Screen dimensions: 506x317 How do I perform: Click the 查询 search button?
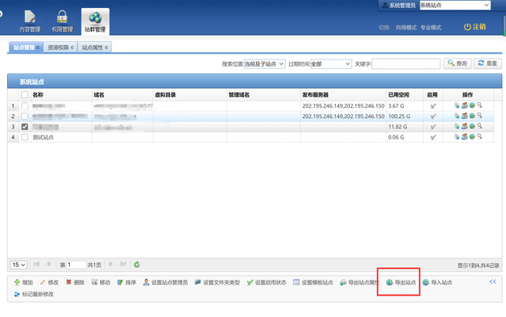click(458, 63)
